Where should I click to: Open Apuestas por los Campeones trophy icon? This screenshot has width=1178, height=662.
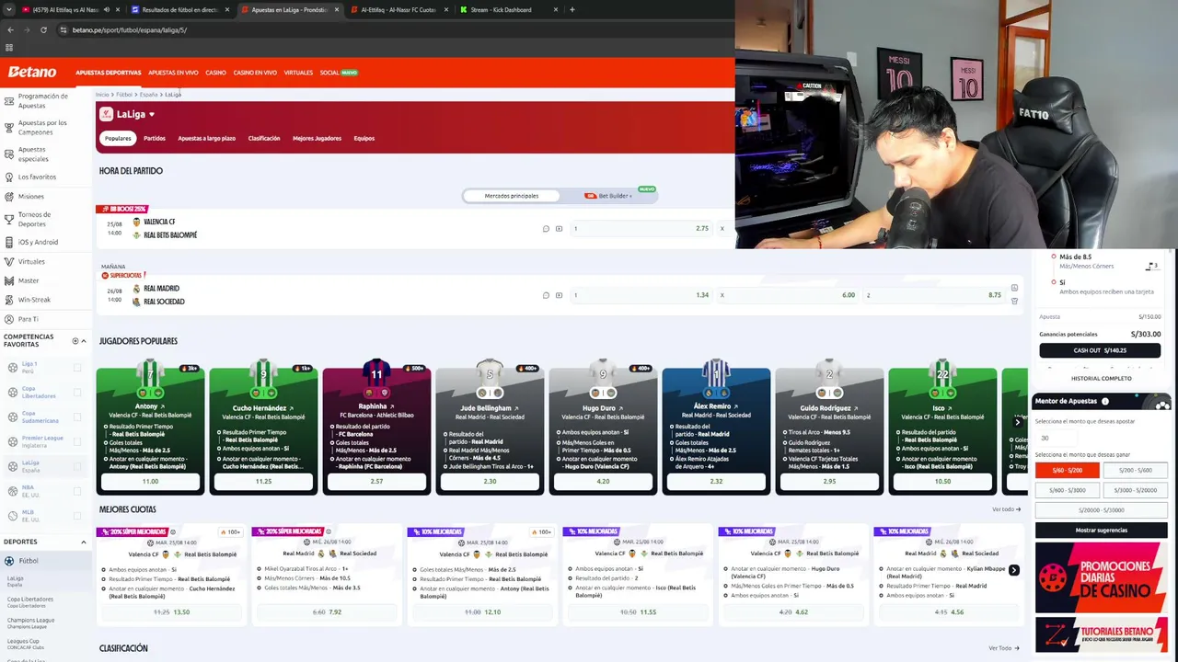coord(9,127)
